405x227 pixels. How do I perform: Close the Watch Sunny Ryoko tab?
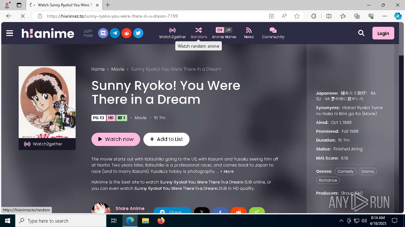[97, 5]
